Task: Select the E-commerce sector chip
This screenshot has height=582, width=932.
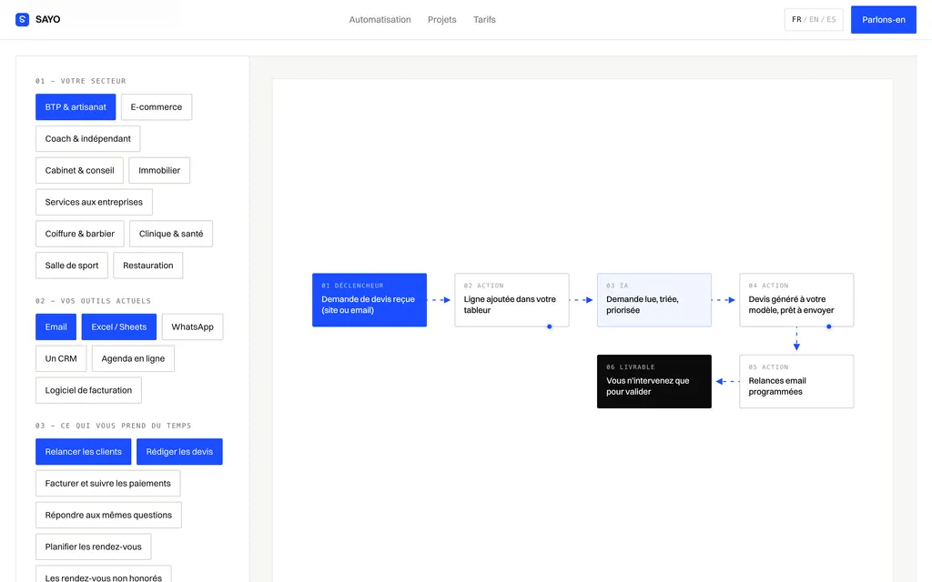Action: (157, 107)
